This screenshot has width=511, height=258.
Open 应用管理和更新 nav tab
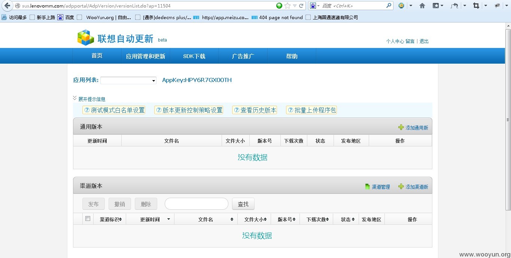click(146, 56)
